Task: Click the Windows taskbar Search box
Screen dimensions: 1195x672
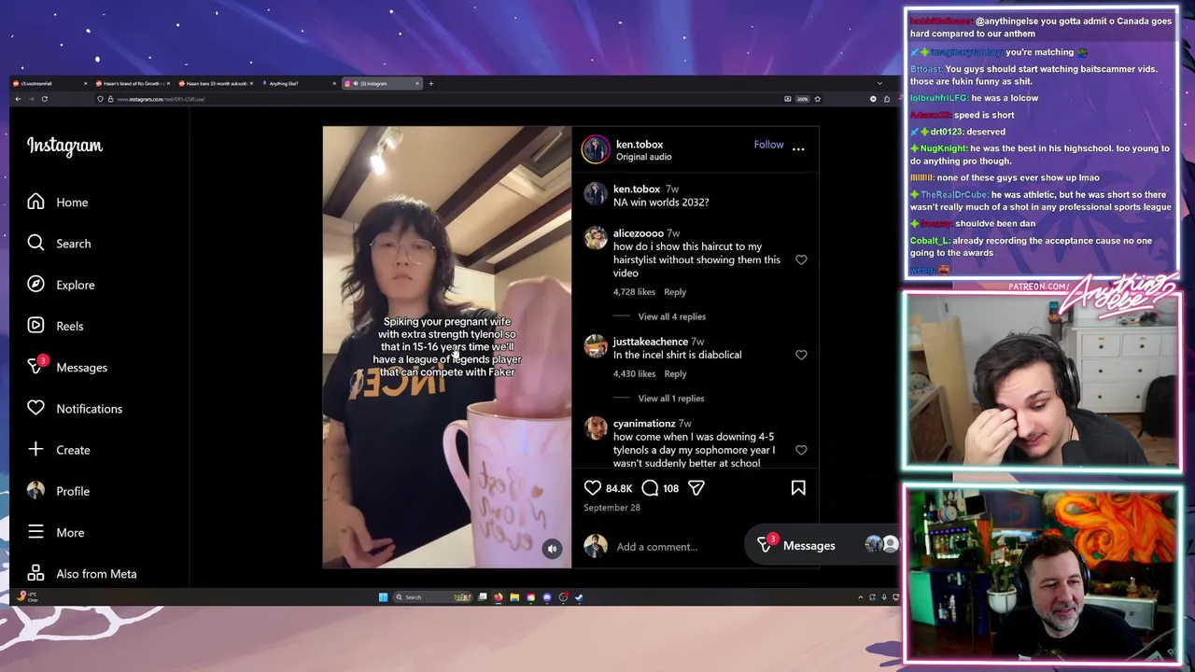Action: click(x=432, y=597)
